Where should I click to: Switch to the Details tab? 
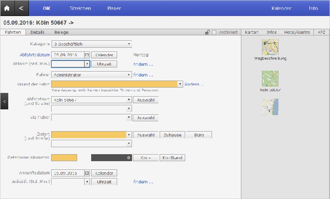coord(38,32)
